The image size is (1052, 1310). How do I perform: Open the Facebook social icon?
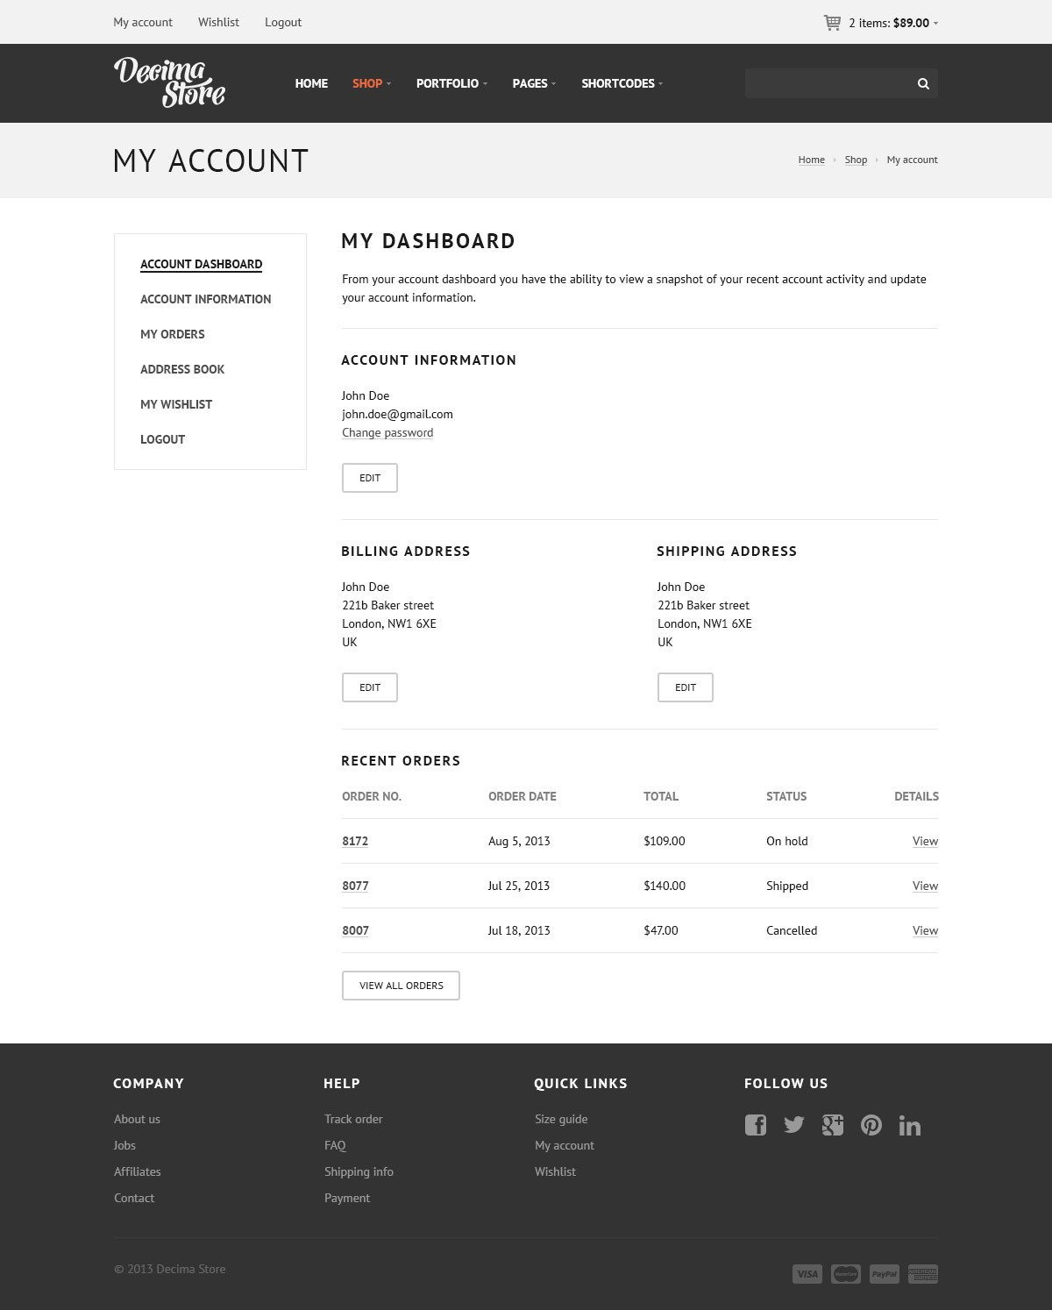click(756, 1125)
